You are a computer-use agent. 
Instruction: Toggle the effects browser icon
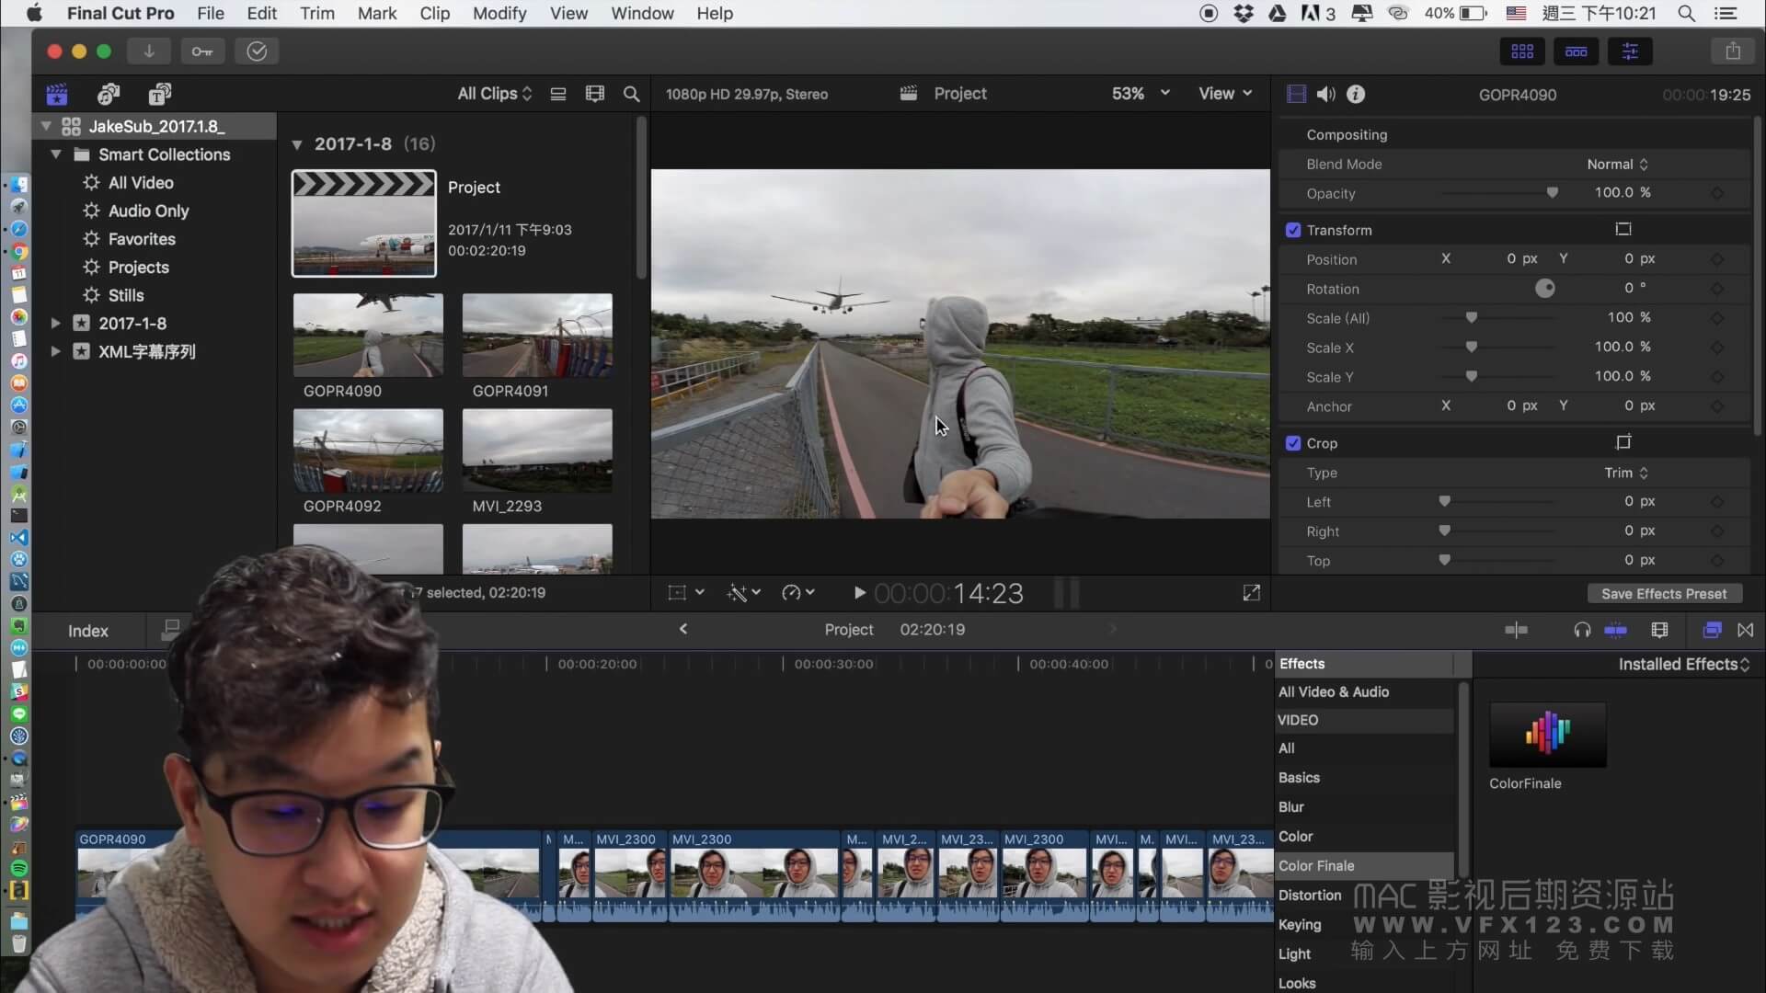pyautogui.click(x=1712, y=630)
